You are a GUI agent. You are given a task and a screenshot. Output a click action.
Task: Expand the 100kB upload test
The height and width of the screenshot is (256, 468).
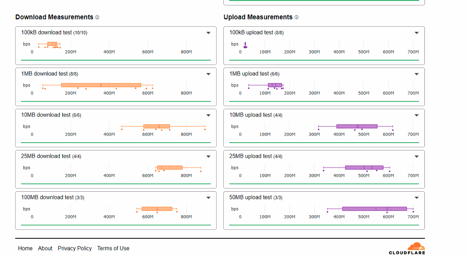417,33
